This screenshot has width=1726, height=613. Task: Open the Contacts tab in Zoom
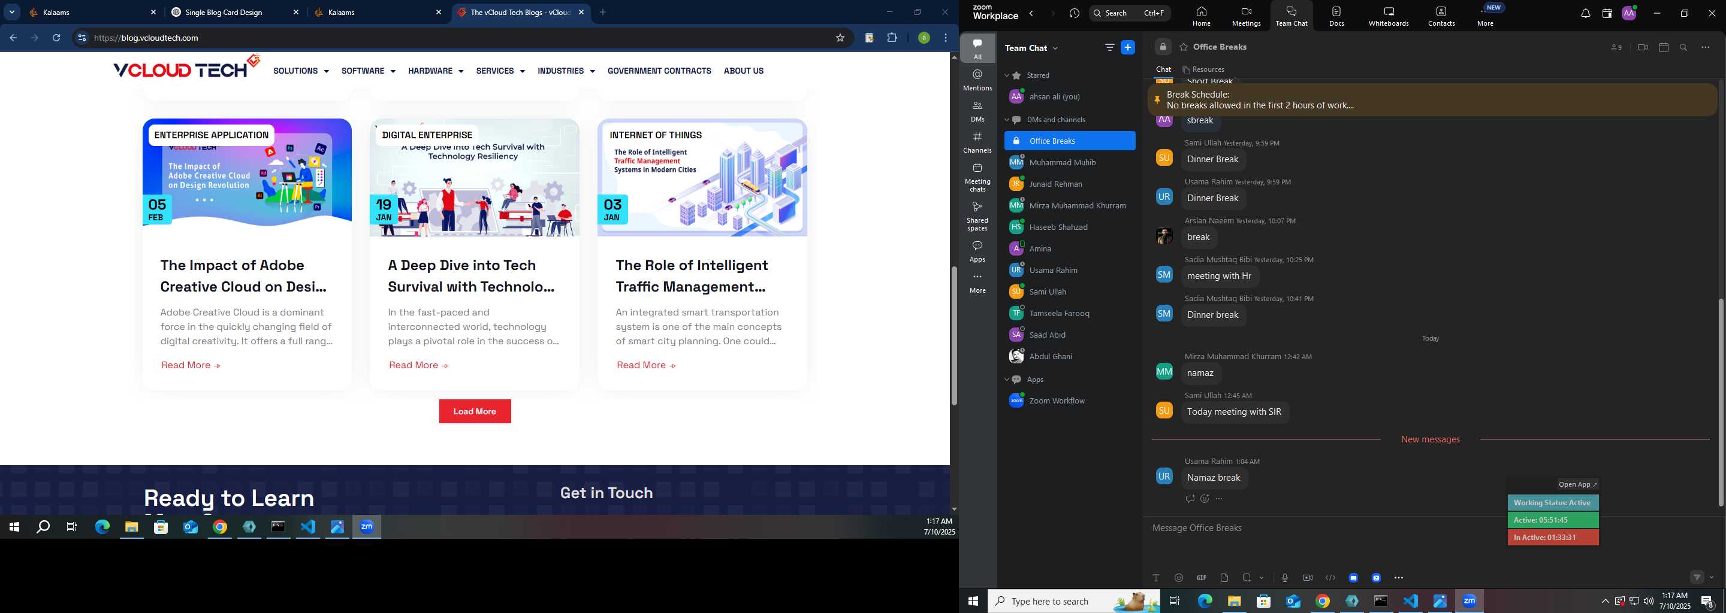tap(1441, 16)
